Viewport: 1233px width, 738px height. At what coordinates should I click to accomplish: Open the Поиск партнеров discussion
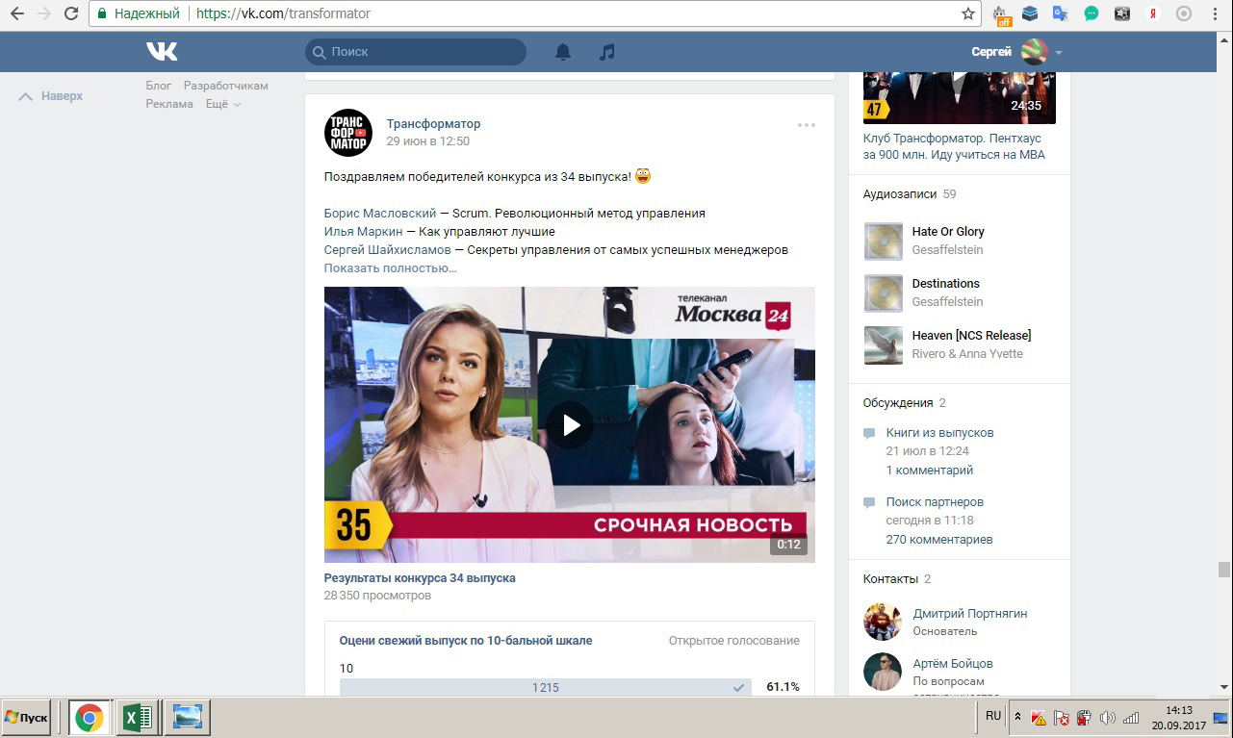pos(935,502)
